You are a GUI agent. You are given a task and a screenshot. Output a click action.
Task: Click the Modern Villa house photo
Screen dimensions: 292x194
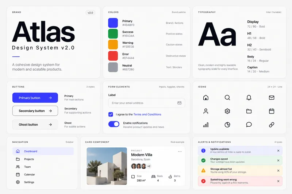click(x=107, y=166)
